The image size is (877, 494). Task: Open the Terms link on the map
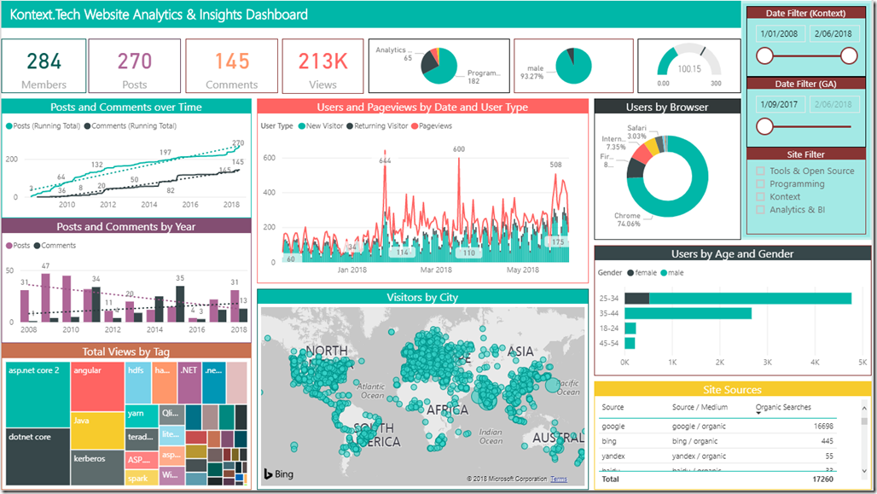[557, 480]
